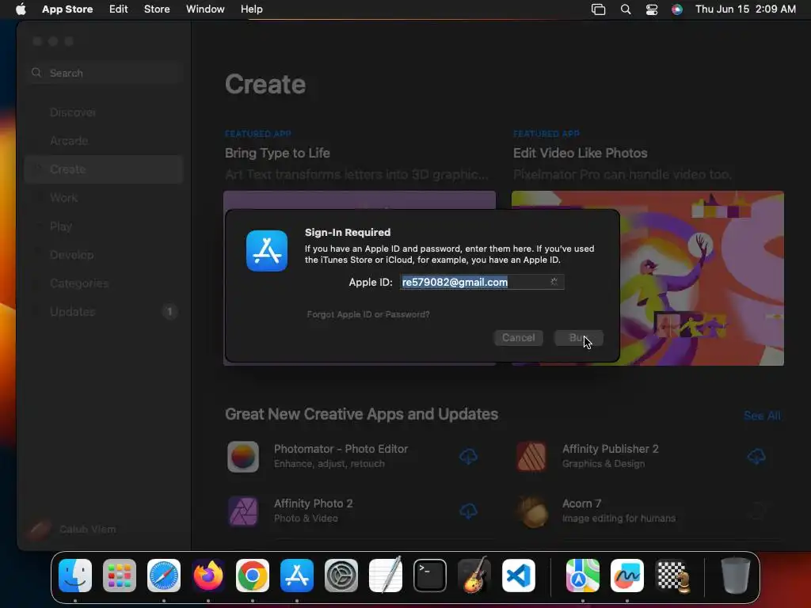811x608 pixels.
Task: Open the Window menu
Action: [205, 9]
